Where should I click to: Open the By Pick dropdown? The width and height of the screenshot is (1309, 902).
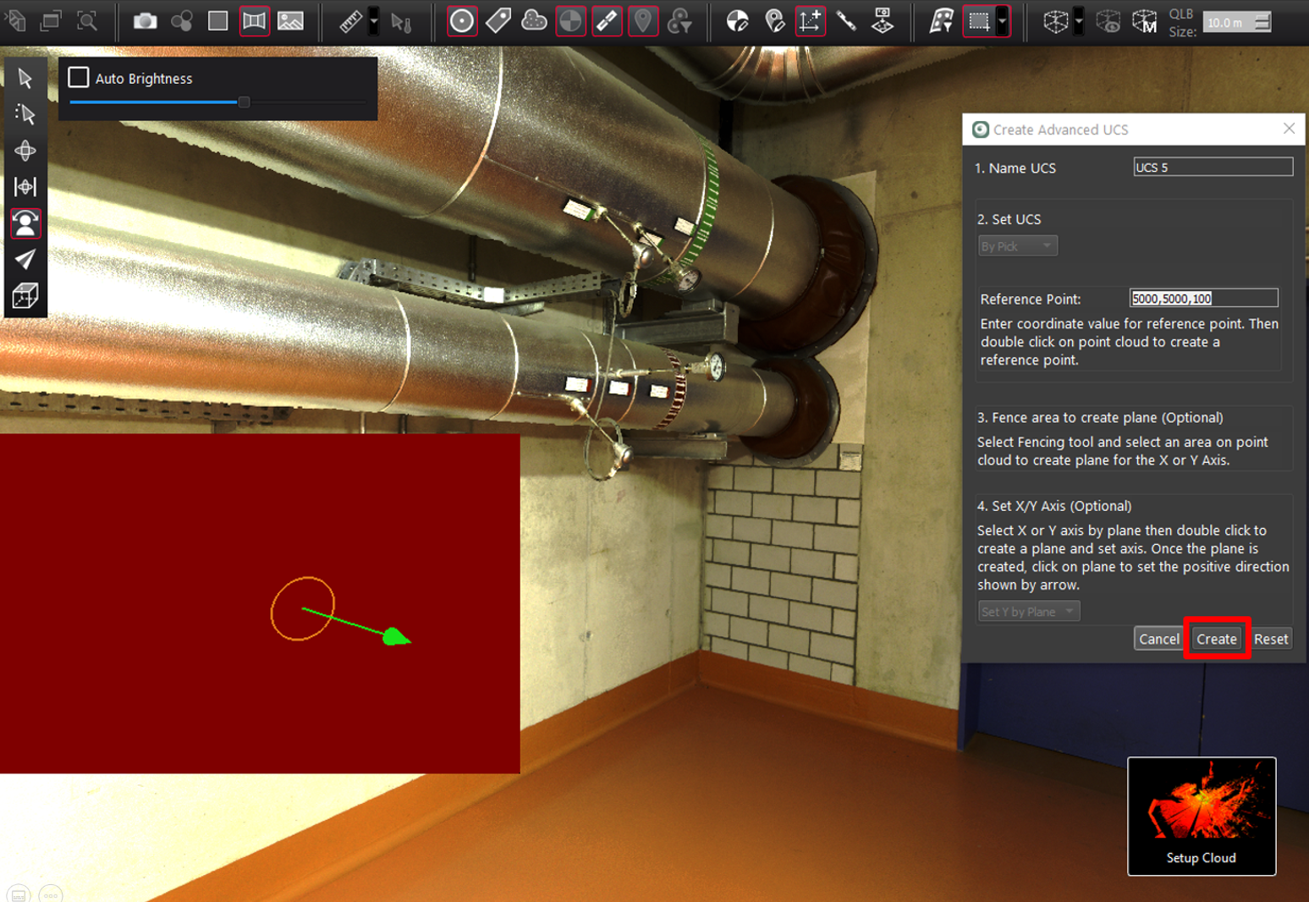point(1017,246)
